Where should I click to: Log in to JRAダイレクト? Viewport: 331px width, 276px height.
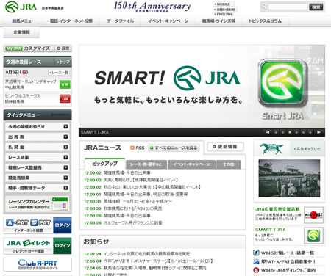click(x=63, y=246)
